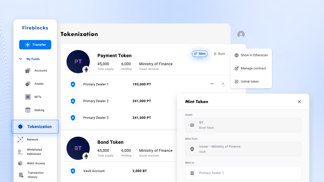
Task: Click the shield icon for Primary Dealer 1
Action: (73, 84)
